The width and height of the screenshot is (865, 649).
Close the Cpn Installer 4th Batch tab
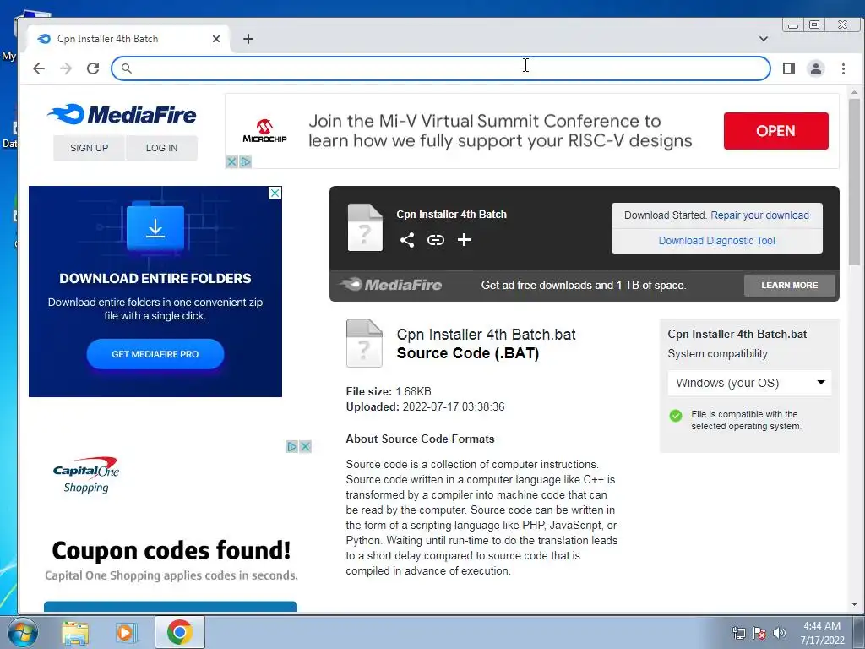point(216,39)
